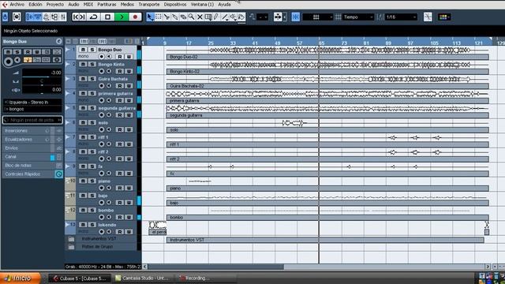The width and height of the screenshot is (505, 284).
Task: Toggle the Inspector panel visibility
Action: pos(30,17)
